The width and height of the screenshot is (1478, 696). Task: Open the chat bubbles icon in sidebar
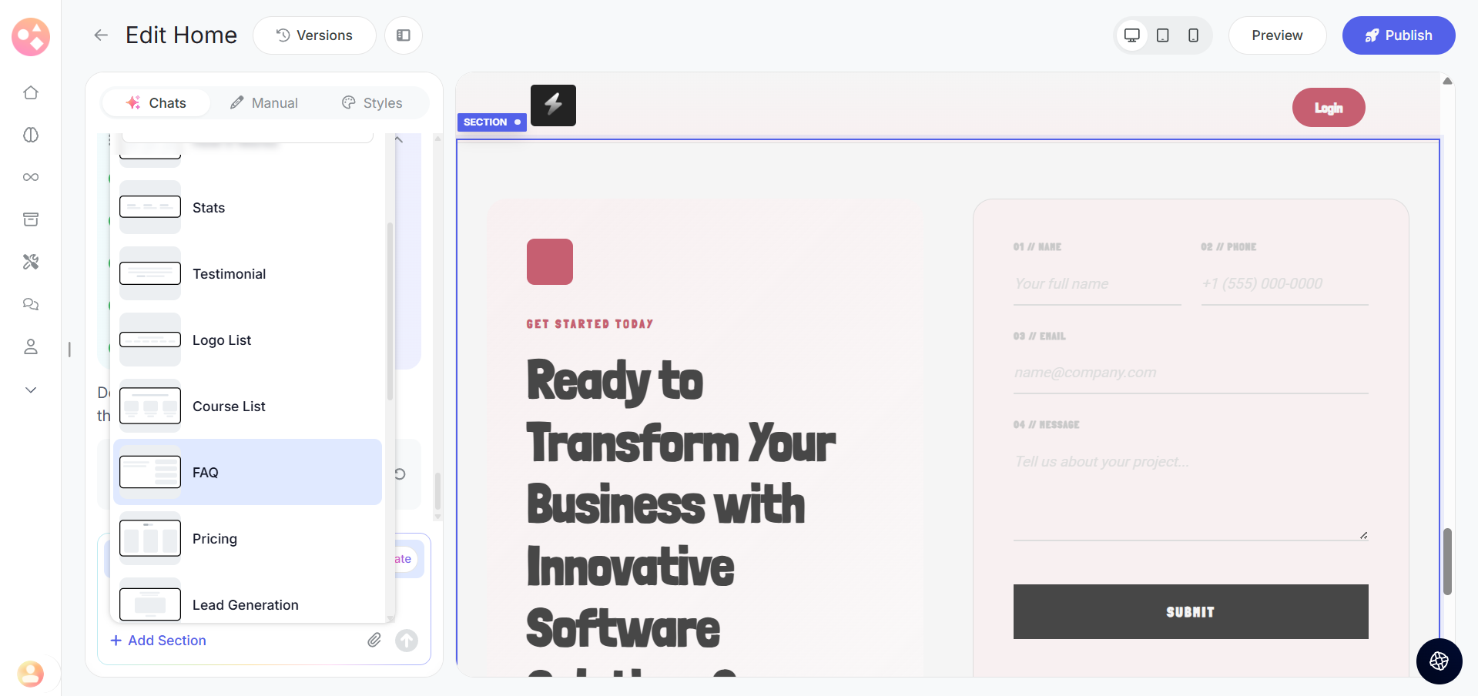31,304
